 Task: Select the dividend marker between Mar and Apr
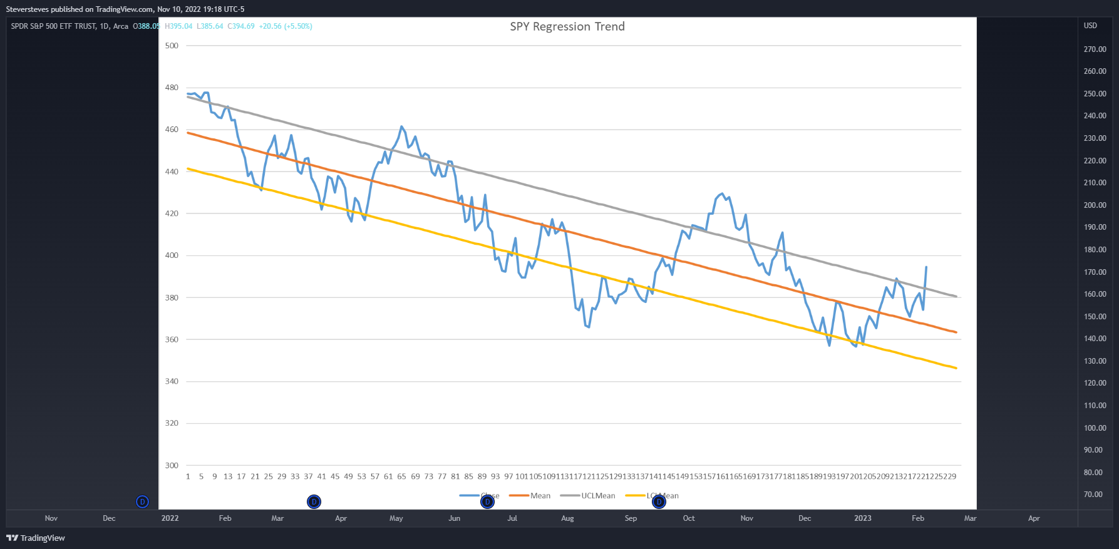coord(314,501)
